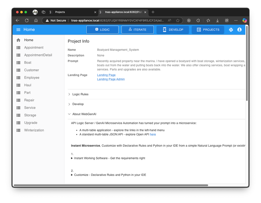The image size is (261, 203).
Task: Click the horizontal scrollbar at bottom
Action: tap(111, 185)
